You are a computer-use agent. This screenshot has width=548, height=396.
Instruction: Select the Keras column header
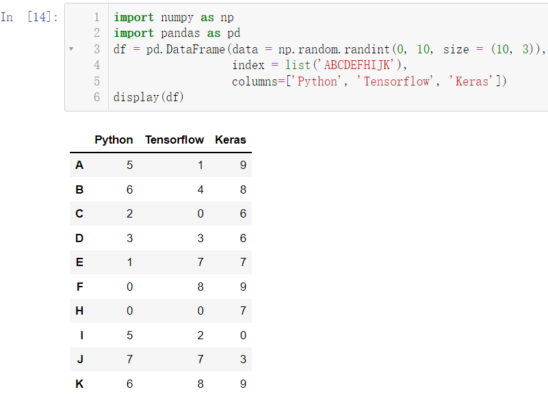point(231,140)
